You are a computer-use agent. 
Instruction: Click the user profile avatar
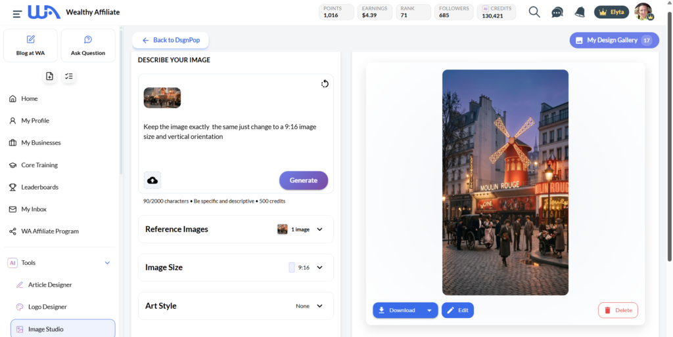(x=643, y=12)
